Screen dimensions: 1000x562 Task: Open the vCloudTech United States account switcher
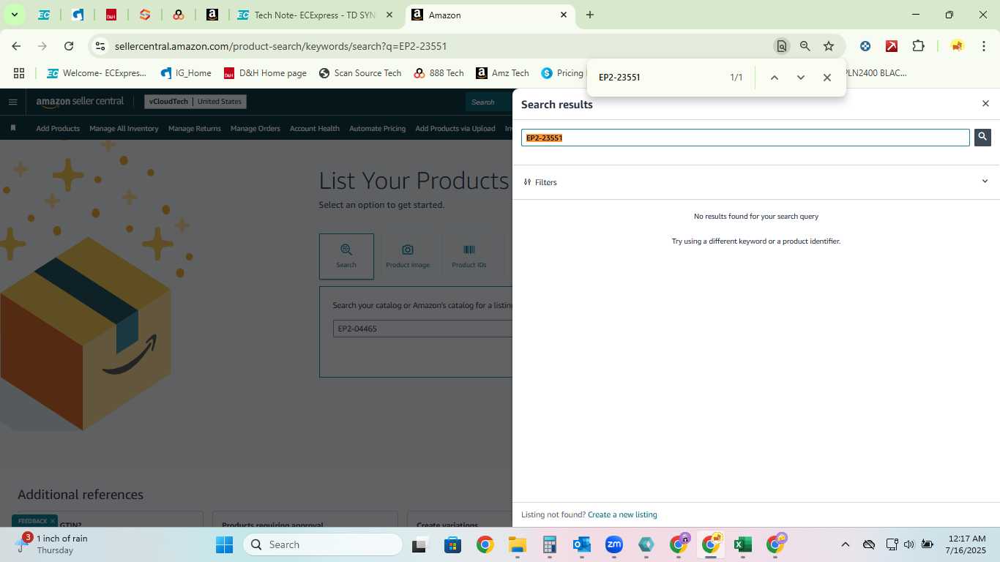tap(195, 102)
